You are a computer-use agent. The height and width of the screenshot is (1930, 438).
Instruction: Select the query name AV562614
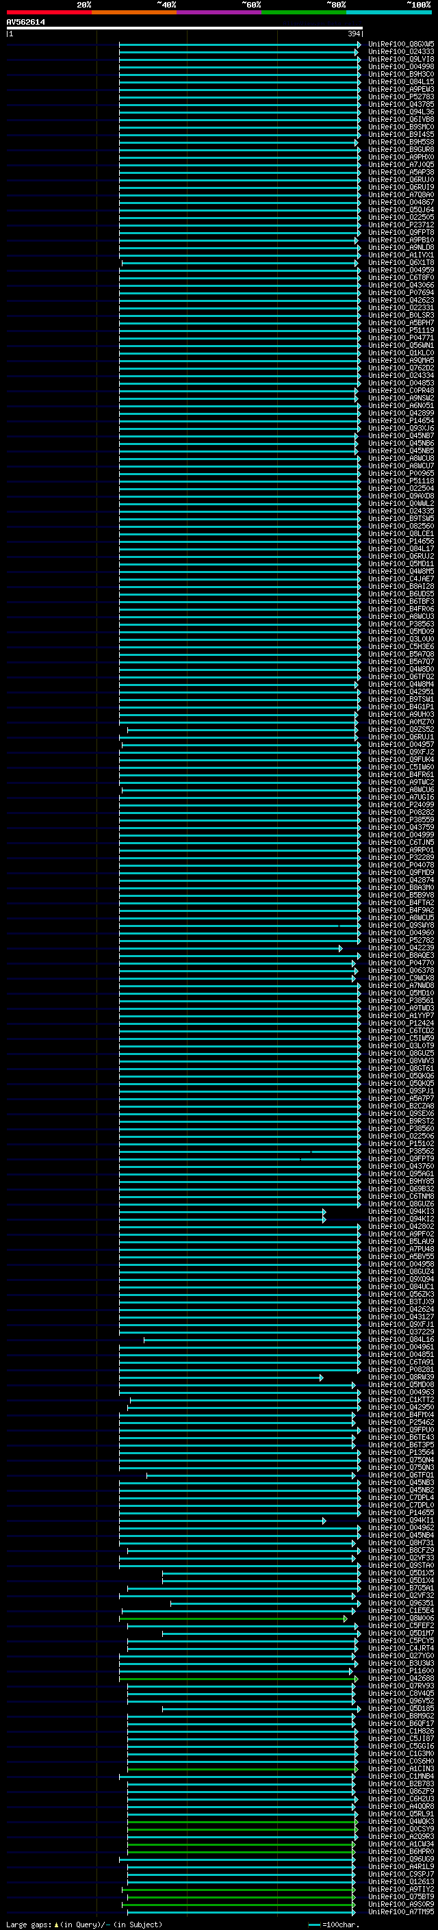pos(25,23)
